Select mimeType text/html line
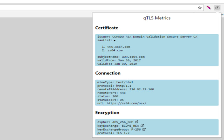Screen dimensions: 224x140 click(115, 82)
